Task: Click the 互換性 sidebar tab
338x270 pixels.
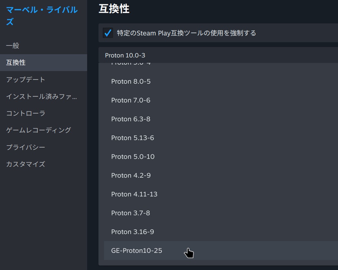Action: click(16, 63)
